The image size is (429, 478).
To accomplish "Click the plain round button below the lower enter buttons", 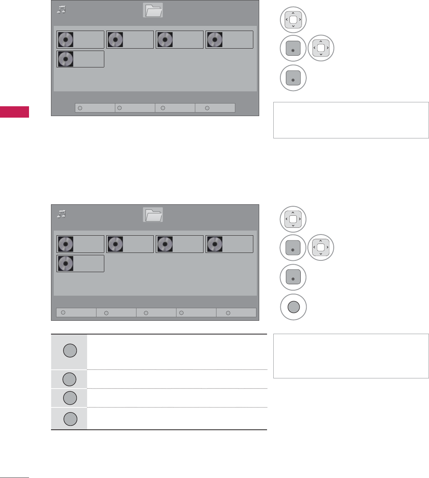I will 293,307.
